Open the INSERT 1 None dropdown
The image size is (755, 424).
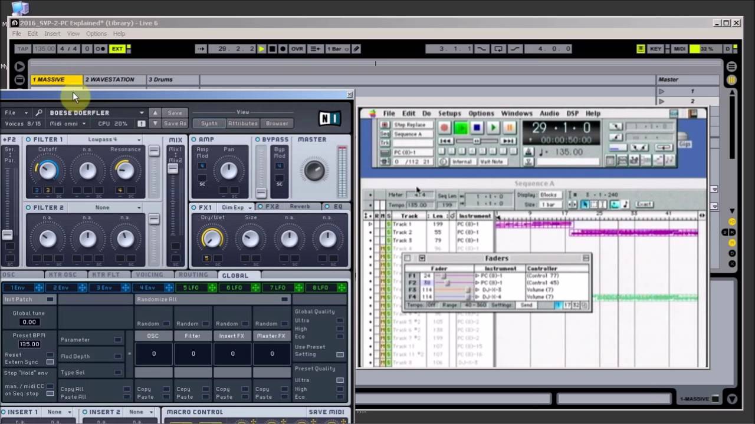pyautogui.click(x=59, y=412)
